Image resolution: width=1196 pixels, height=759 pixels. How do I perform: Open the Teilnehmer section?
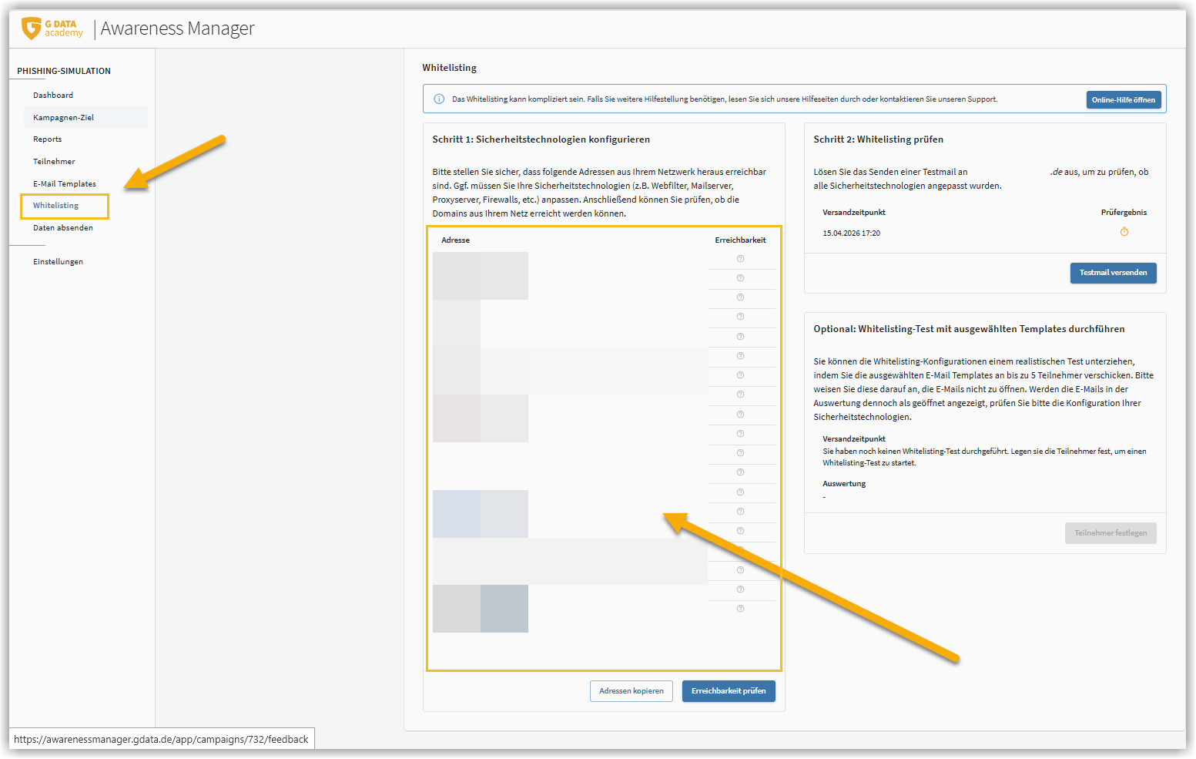(x=54, y=162)
